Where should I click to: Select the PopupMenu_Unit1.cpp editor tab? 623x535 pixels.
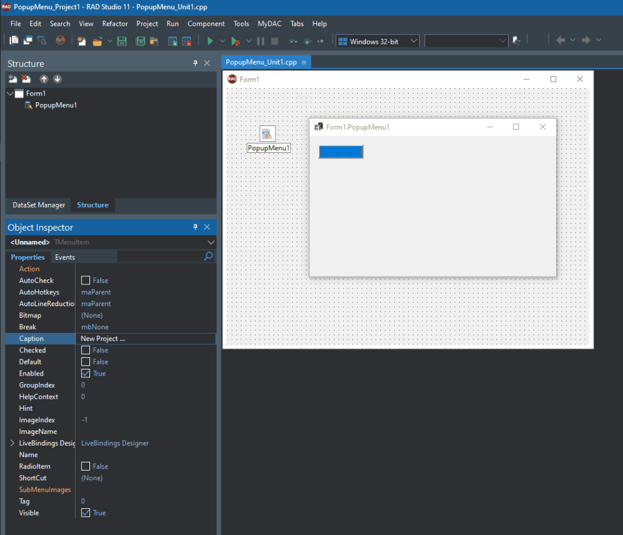266,63
